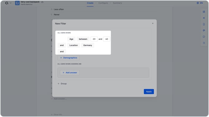Click the palette theme sidebar icon
This screenshot has width=209, height=117.
click(x=204, y=30)
